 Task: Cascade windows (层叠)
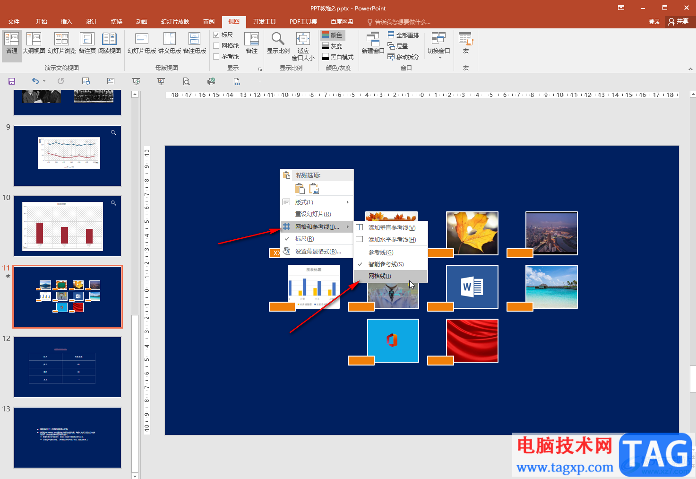coord(398,46)
